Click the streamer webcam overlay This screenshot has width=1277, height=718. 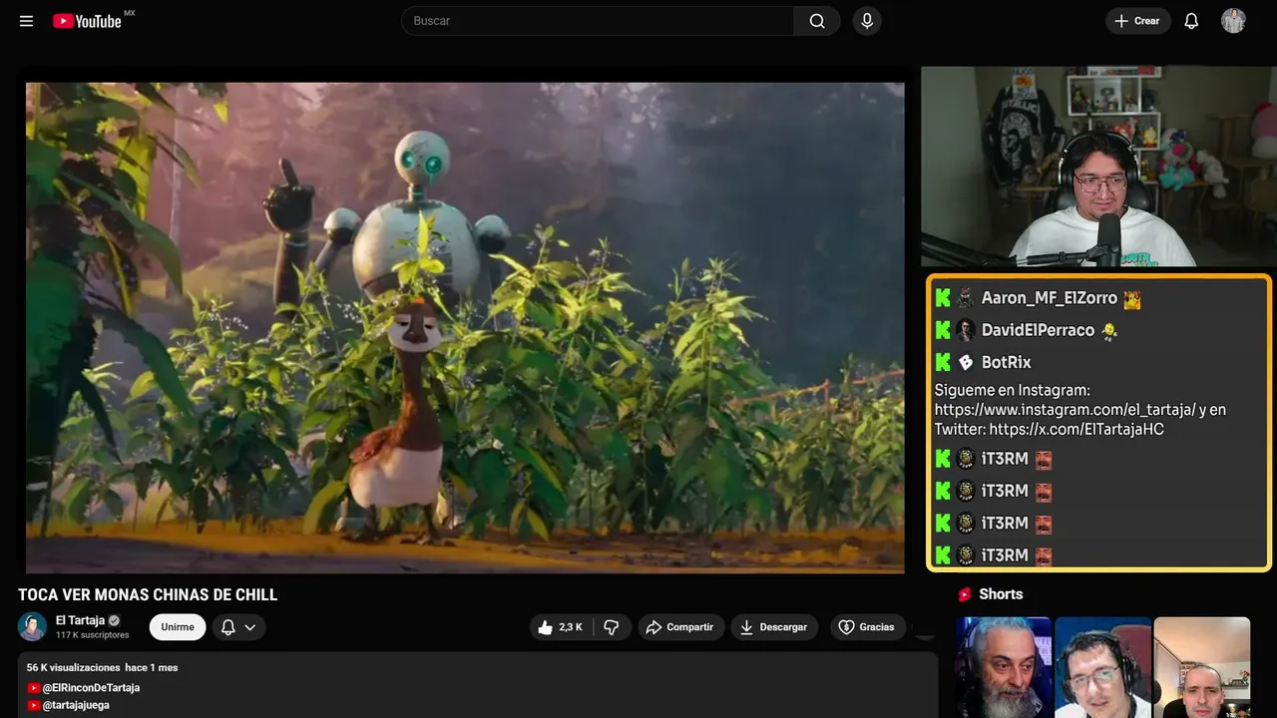coord(1096,167)
